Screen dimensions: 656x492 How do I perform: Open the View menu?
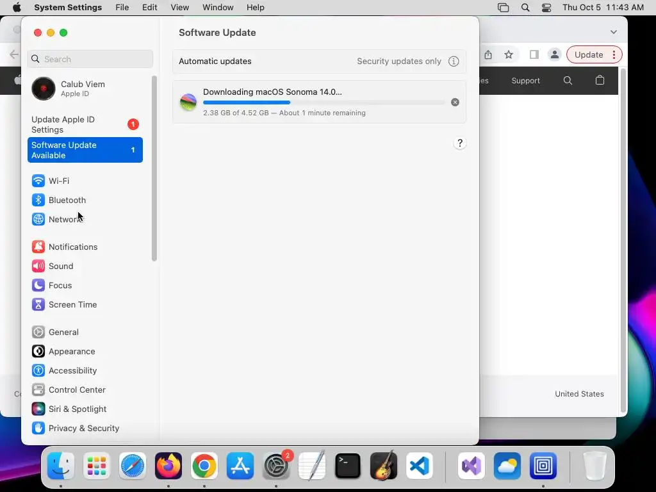(x=180, y=8)
